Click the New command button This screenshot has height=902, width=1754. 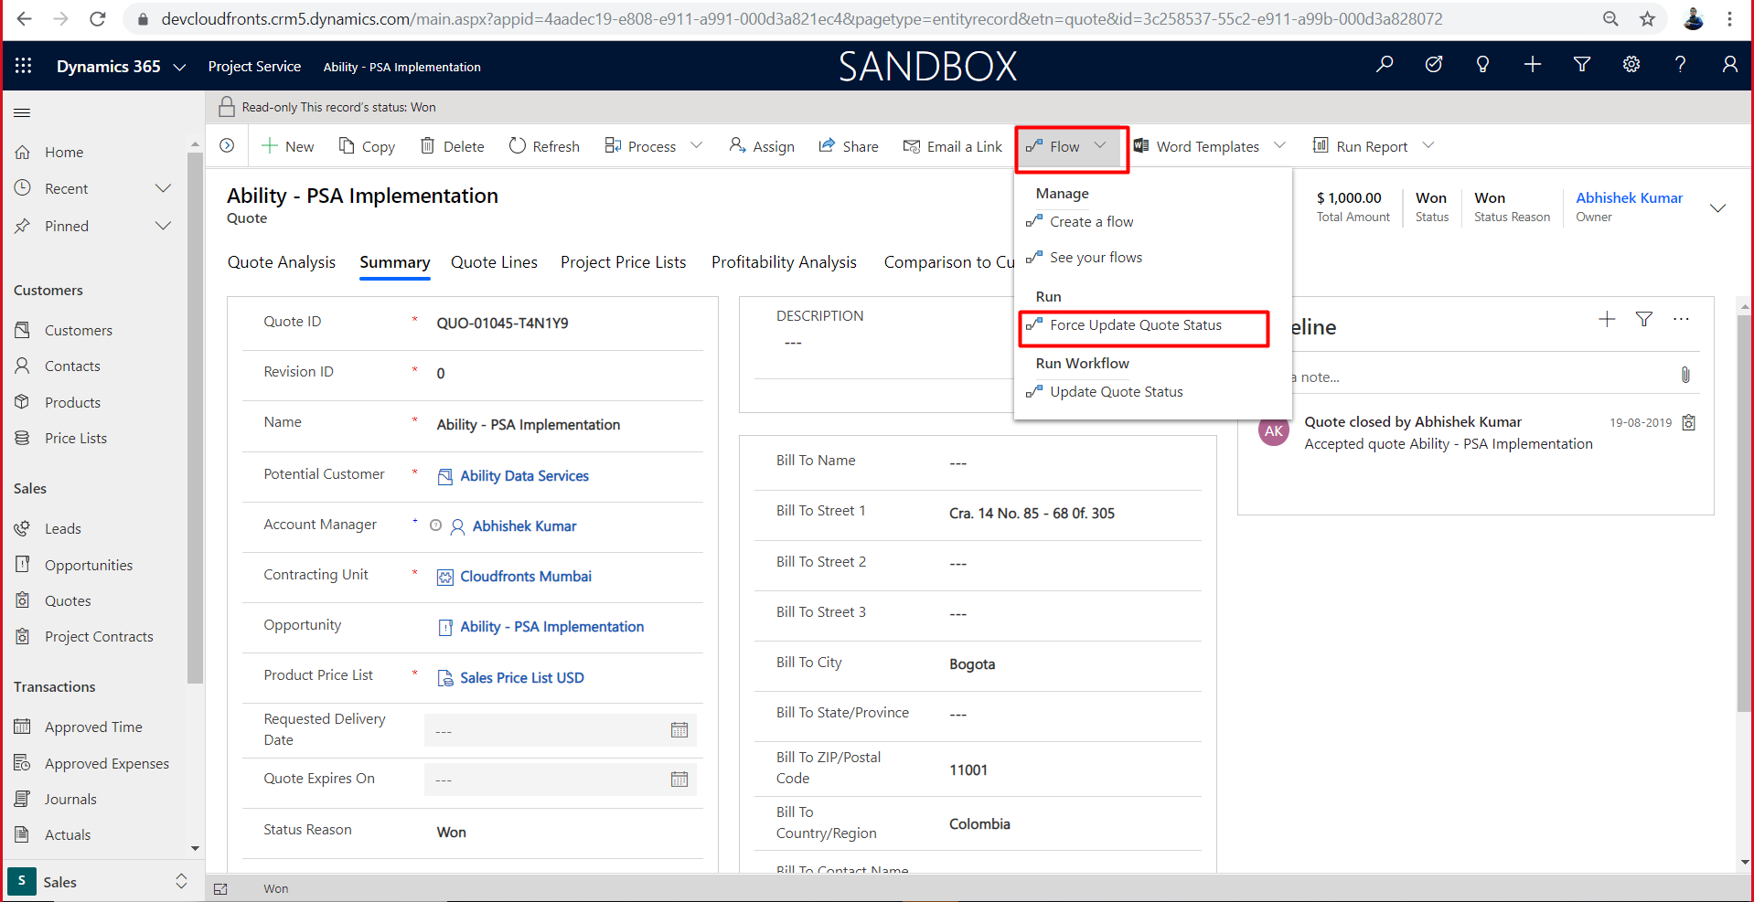coord(288,146)
